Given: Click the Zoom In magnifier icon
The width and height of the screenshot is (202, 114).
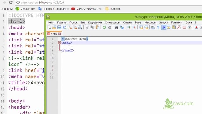Looking at the screenshot, I should (129, 28).
